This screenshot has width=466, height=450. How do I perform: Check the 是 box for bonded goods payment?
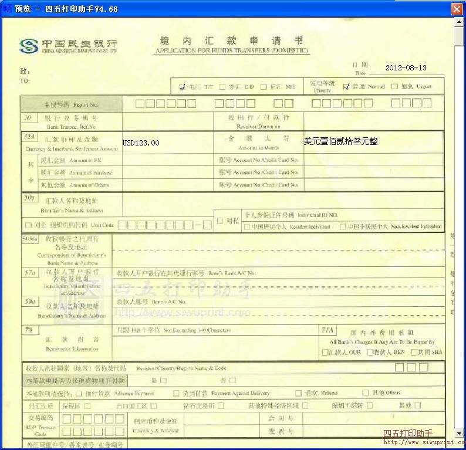(x=164, y=380)
